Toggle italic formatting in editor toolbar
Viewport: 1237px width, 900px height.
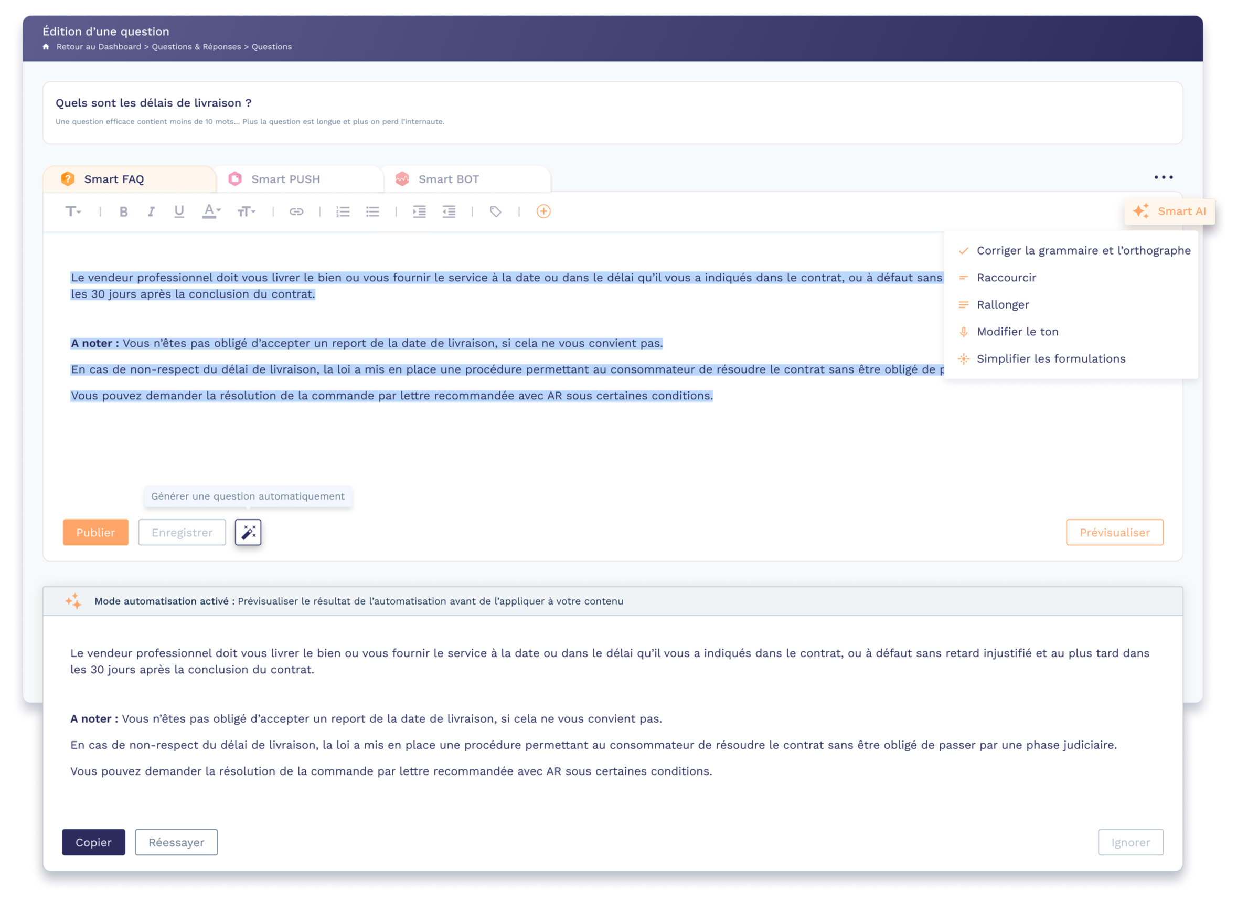[x=151, y=211]
